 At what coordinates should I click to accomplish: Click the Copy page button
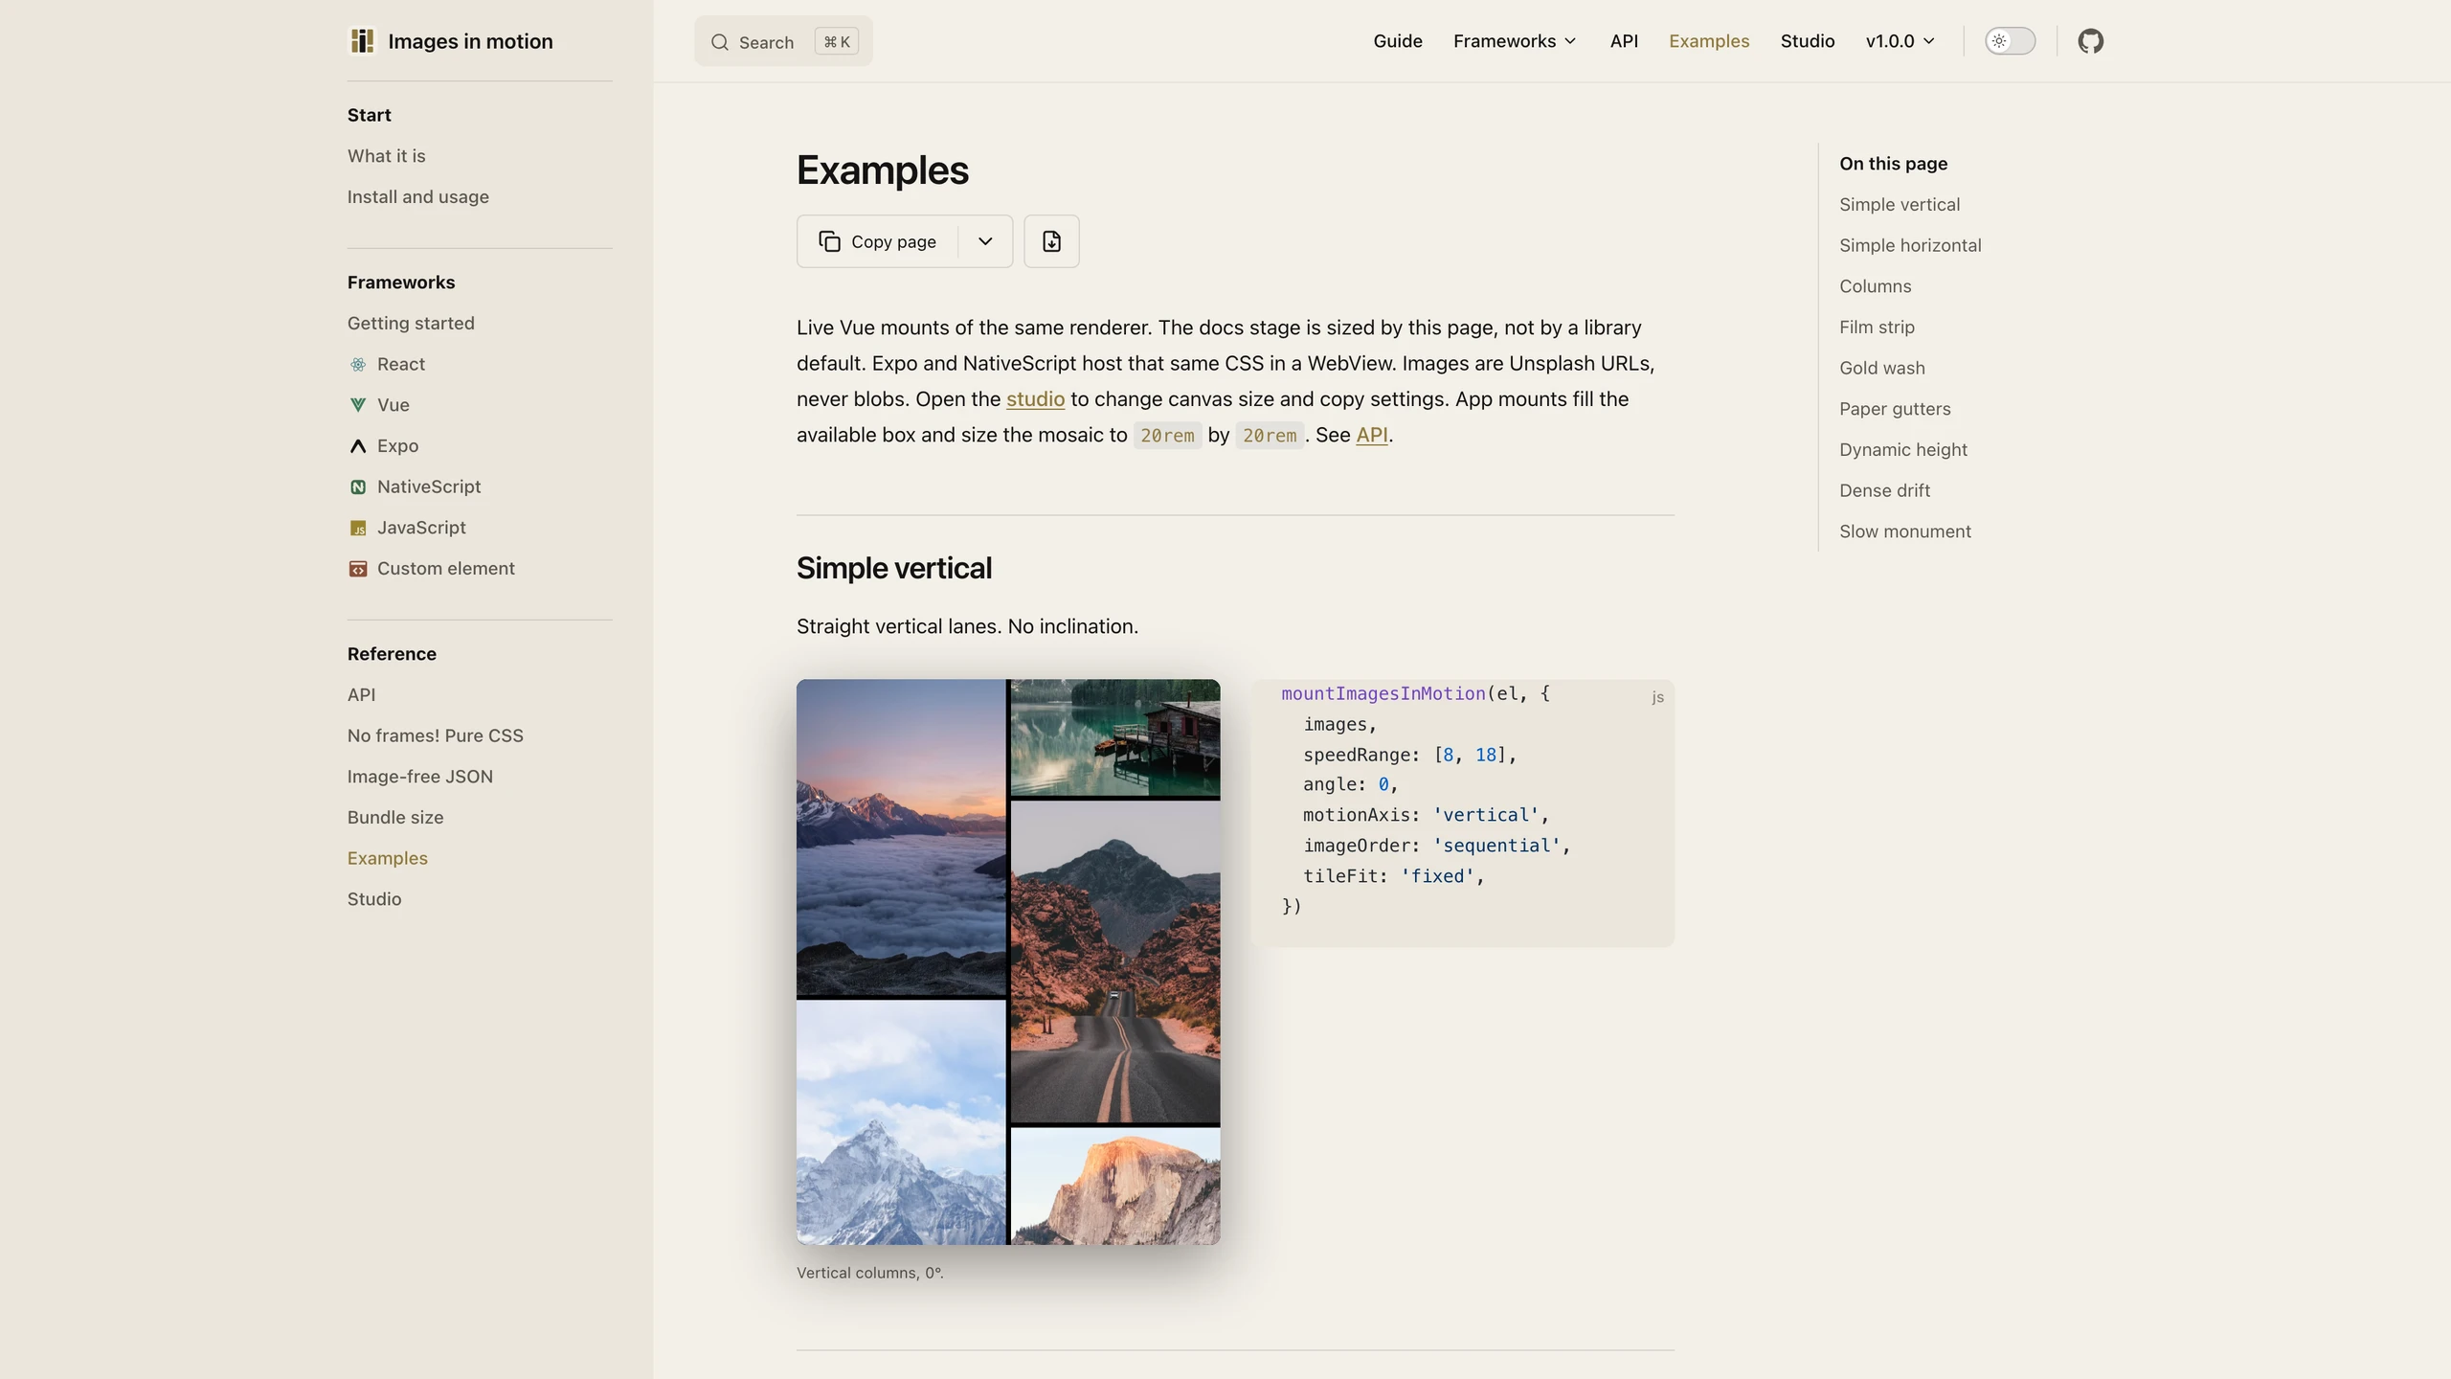(877, 241)
